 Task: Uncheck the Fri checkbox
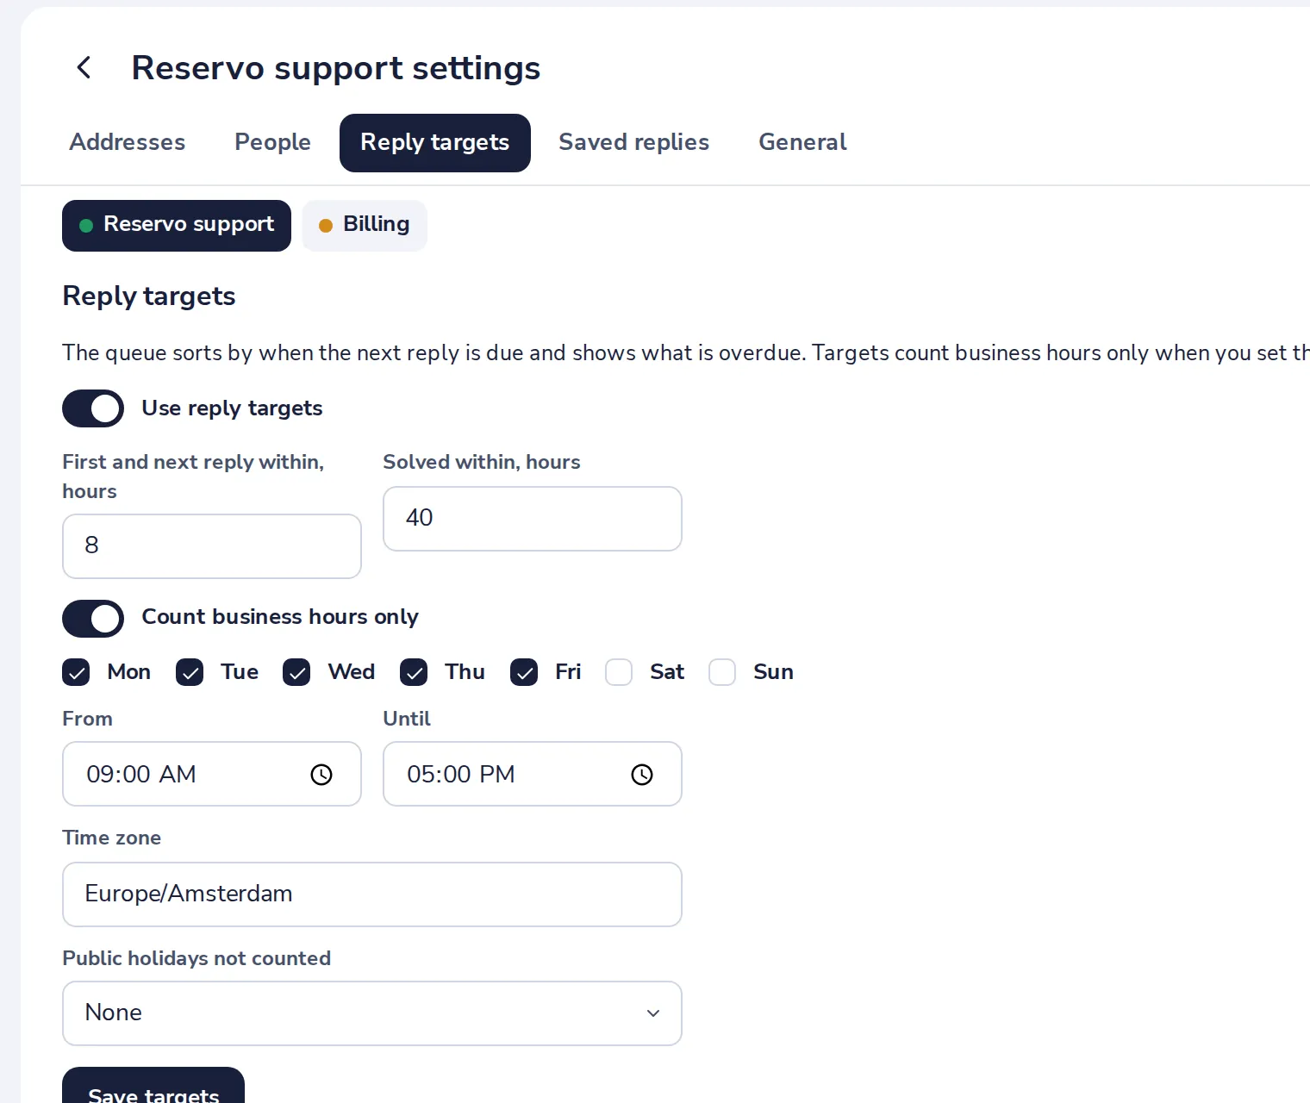click(x=524, y=672)
